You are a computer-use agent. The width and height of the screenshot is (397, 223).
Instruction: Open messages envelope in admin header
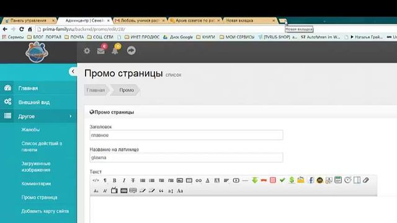click(x=100, y=51)
